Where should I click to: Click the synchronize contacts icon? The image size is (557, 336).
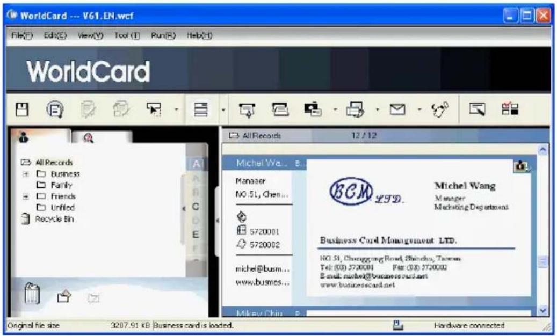[x=440, y=109]
